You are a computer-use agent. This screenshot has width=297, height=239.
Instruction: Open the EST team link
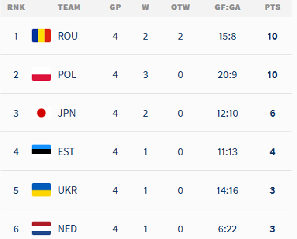(x=66, y=151)
